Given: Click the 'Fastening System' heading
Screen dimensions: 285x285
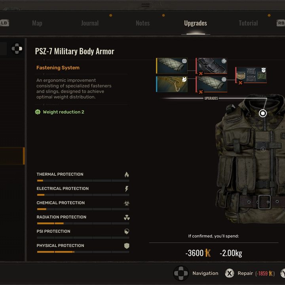Looking at the screenshot, I should [x=58, y=68].
